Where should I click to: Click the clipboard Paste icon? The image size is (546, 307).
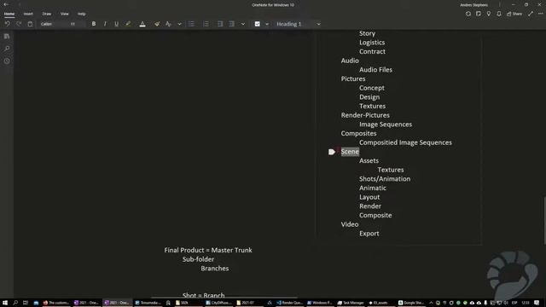coord(31,24)
